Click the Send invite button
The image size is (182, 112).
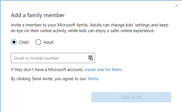click(x=131, y=97)
